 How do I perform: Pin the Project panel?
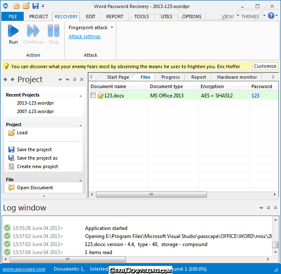(x=75, y=80)
